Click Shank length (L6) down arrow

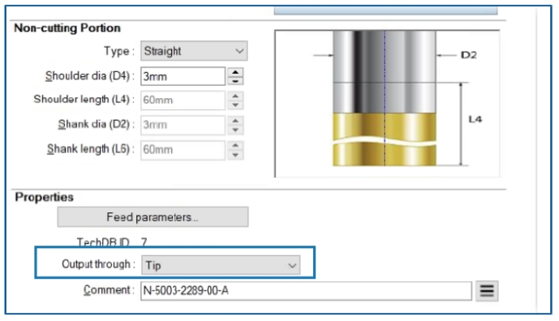pos(235,155)
